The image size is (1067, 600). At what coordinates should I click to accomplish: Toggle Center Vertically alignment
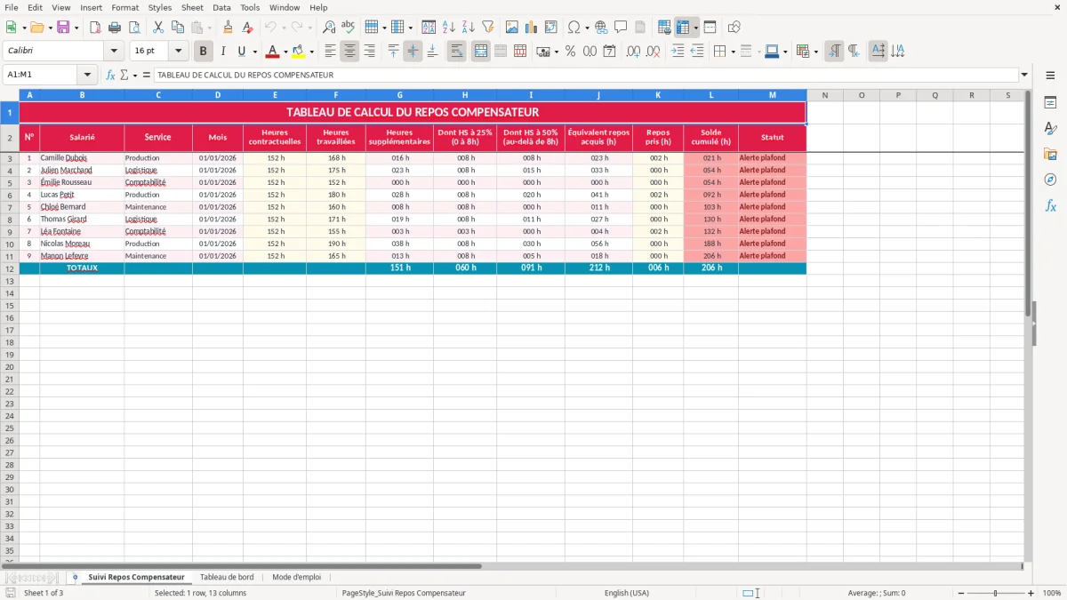pyautogui.click(x=413, y=52)
